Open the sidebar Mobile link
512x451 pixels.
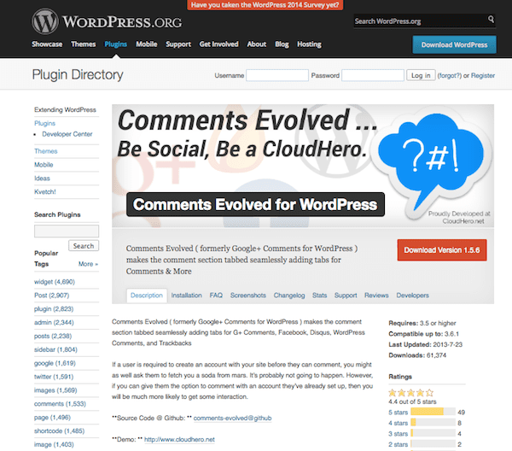pos(44,165)
